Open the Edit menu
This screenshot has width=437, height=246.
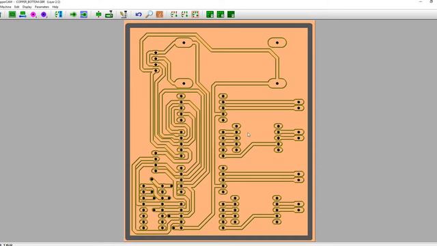click(x=16, y=7)
